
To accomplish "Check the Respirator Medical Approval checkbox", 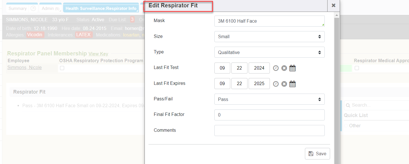I will tap(357, 68).
